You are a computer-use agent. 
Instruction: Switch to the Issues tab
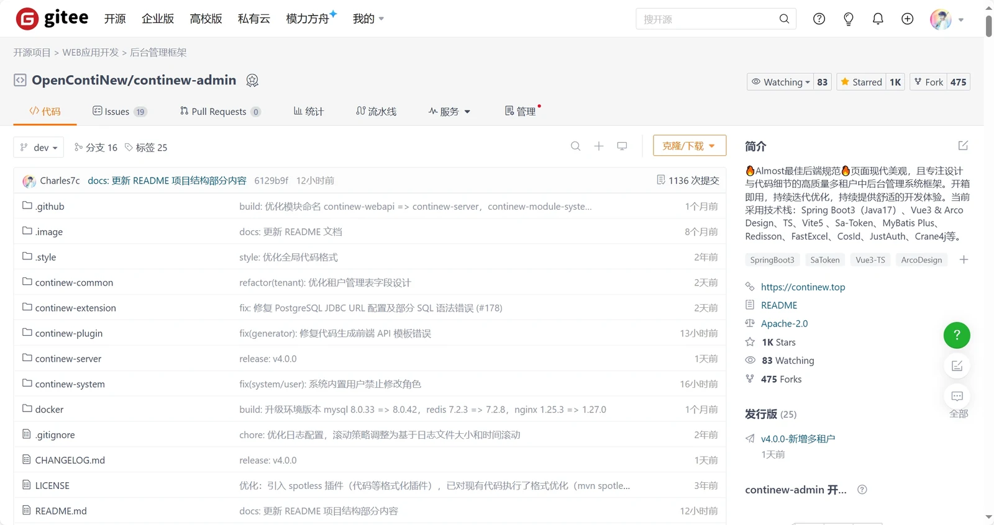(119, 112)
